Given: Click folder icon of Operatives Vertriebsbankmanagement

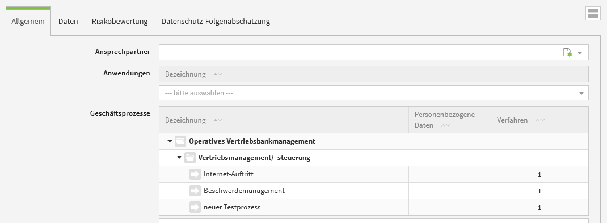Looking at the screenshot, I should (x=180, y=141).
